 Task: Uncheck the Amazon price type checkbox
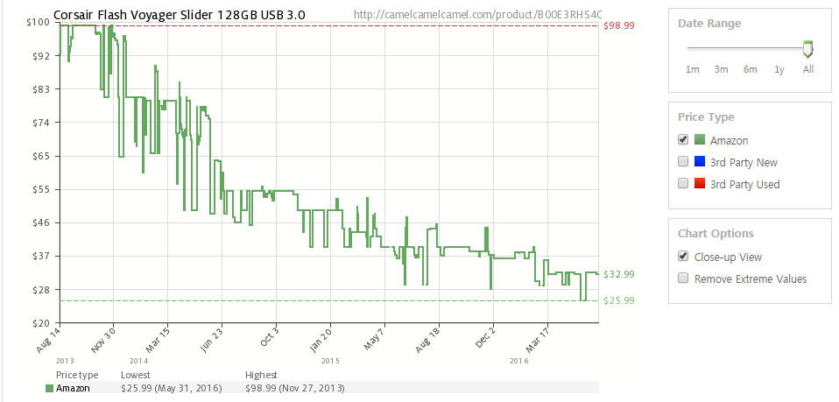[683, 140]
